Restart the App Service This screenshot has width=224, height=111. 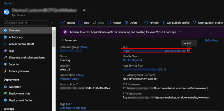click(114, 23)
